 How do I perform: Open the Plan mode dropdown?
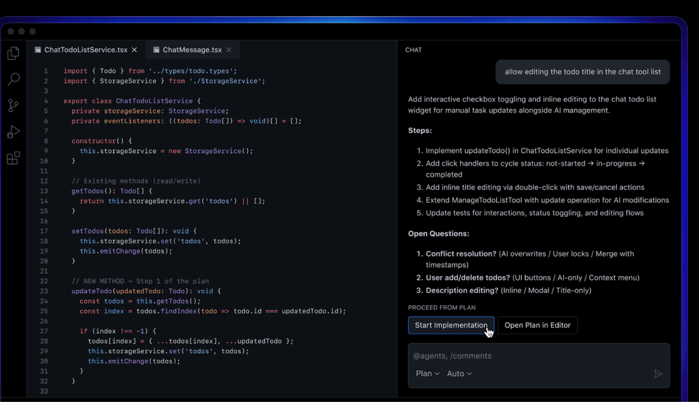click(424, 373)
